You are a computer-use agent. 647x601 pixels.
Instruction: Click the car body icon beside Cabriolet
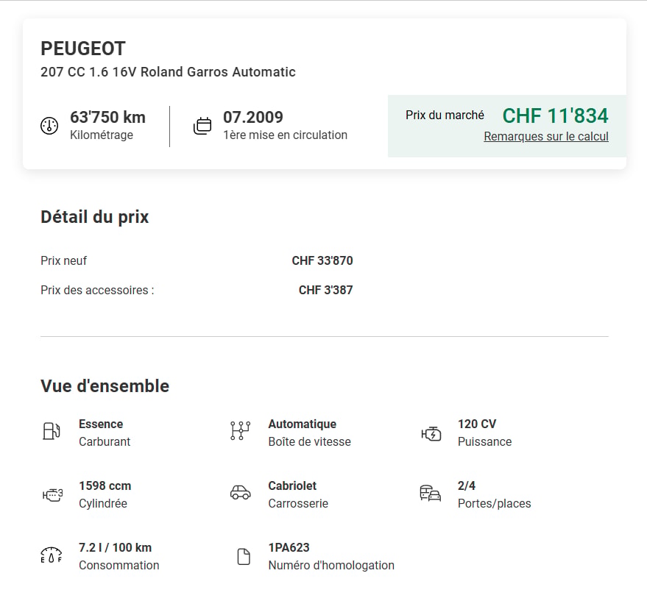coord(240,493)
